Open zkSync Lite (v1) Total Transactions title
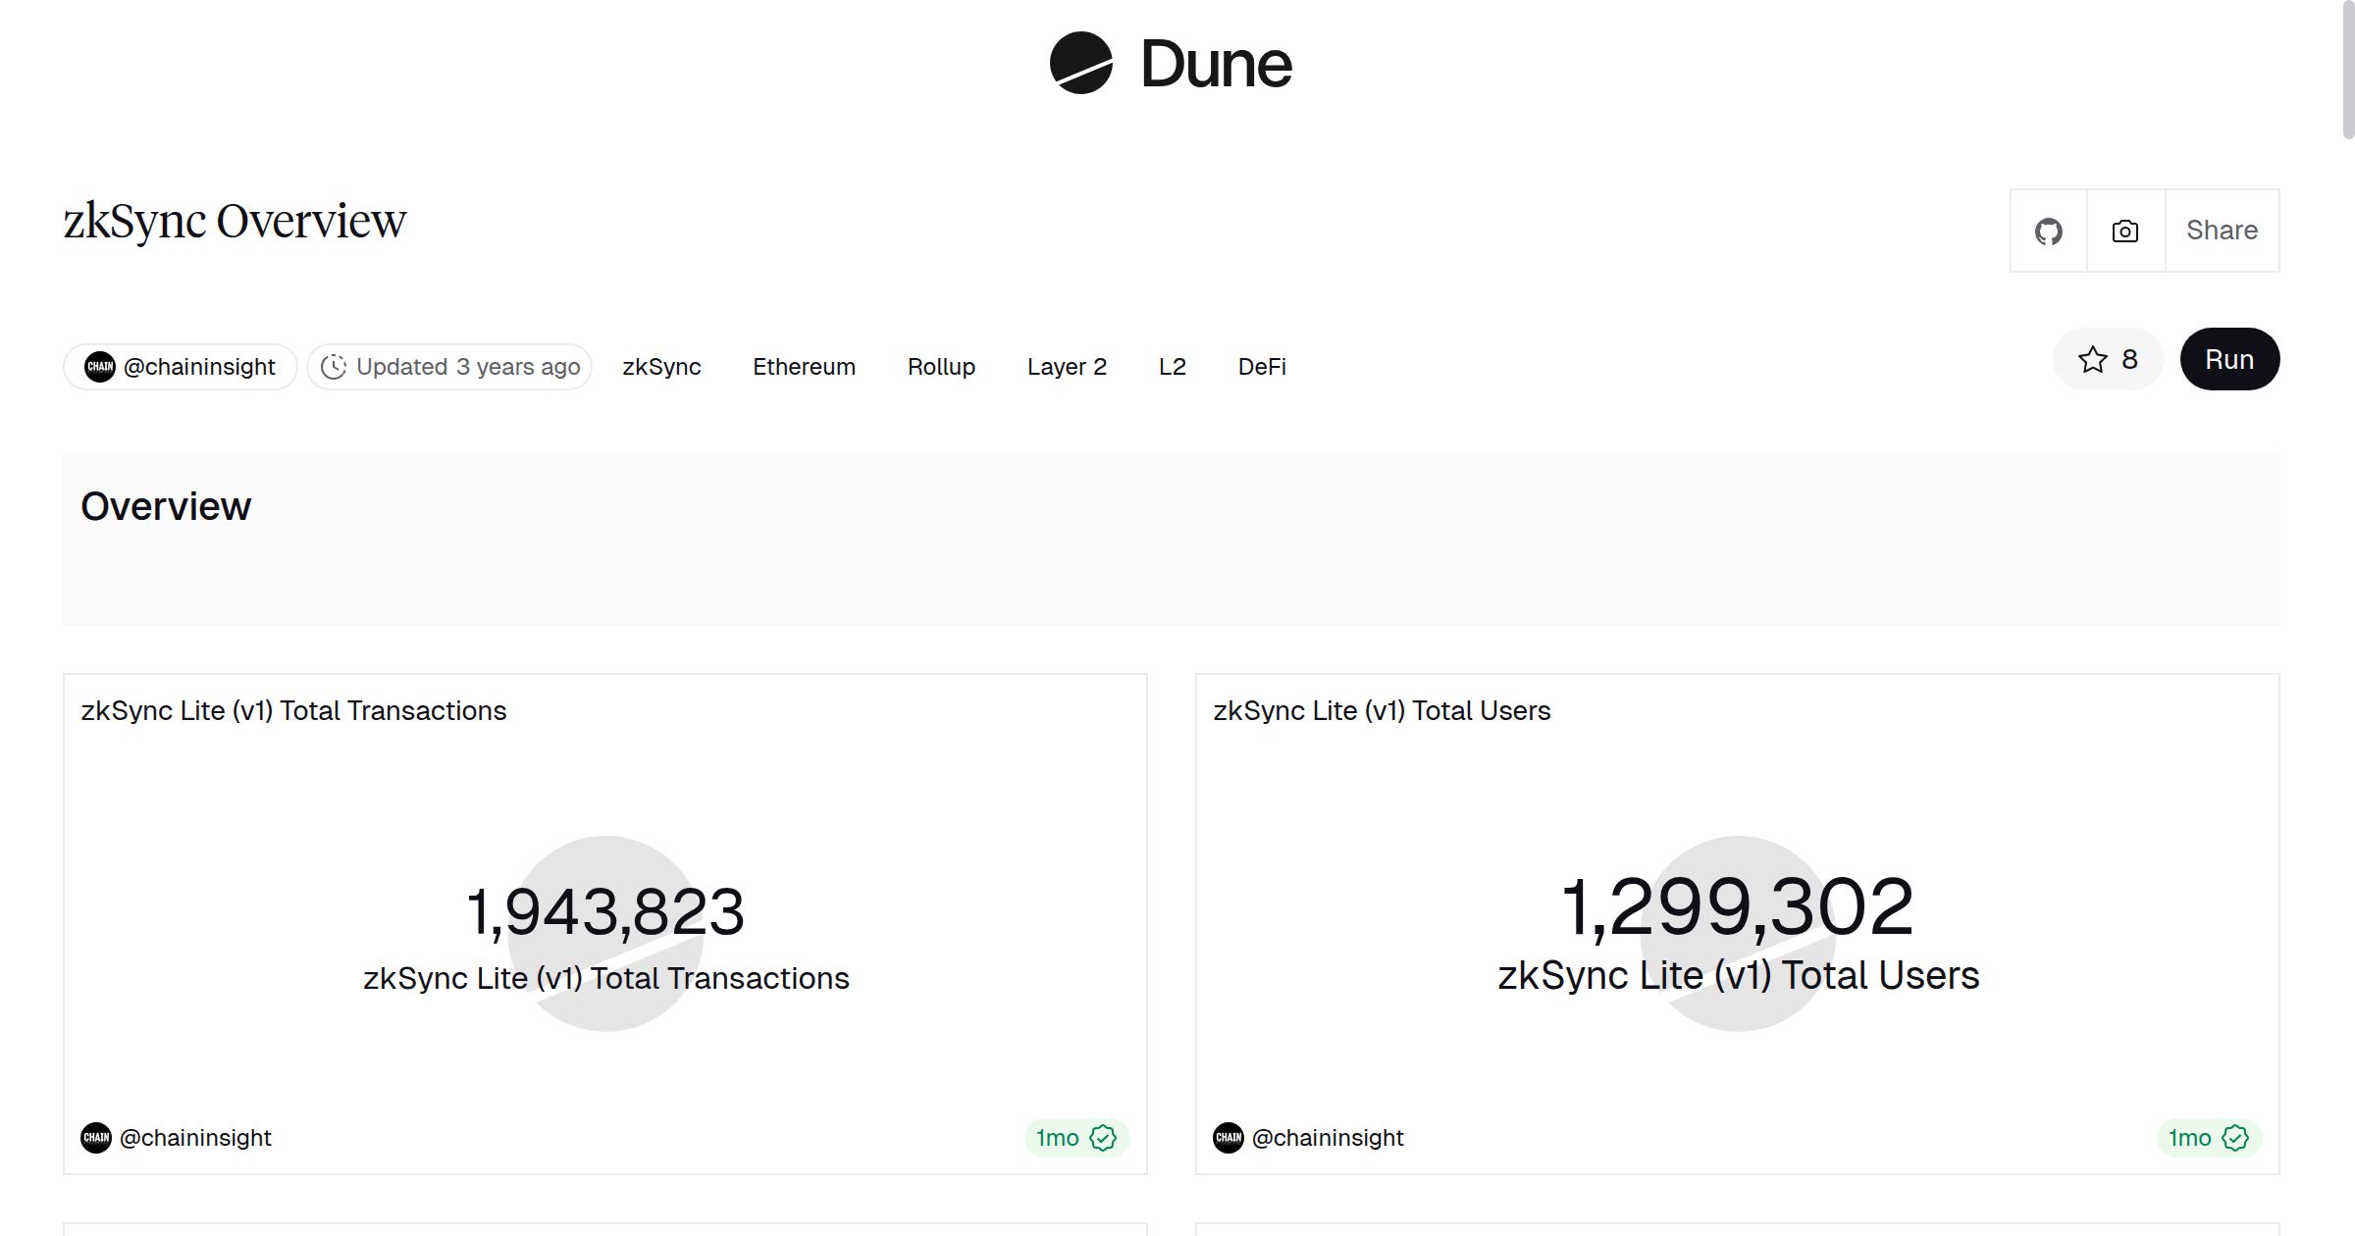Screen dimensions: 2355x1236 [x=293, y=711]
